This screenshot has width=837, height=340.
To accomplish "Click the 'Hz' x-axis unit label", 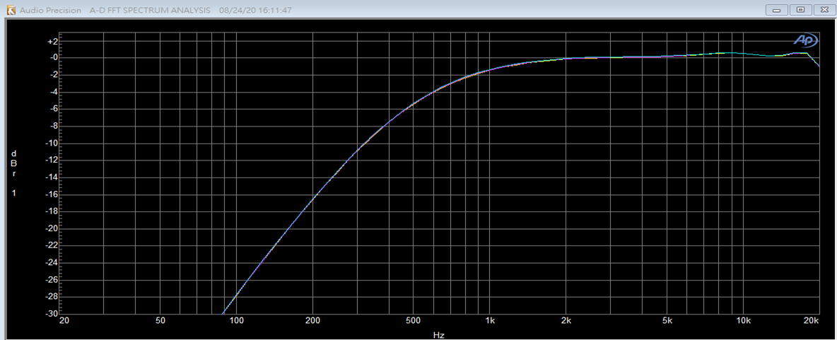I will click(x=438, y=335).
